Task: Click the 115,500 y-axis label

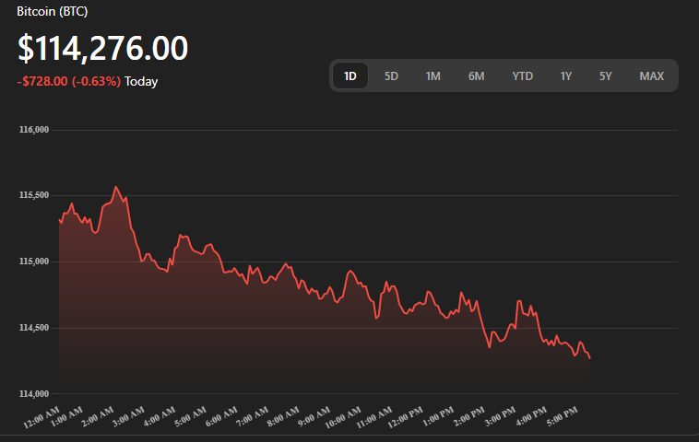Action: pyautogui.click(x=34, y=195)
